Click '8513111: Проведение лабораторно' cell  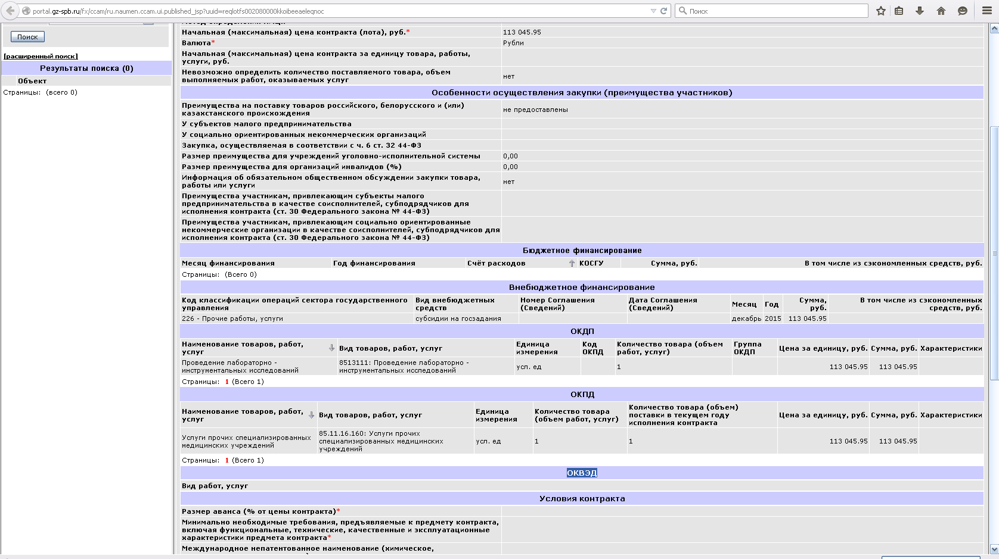pos(426,366)
